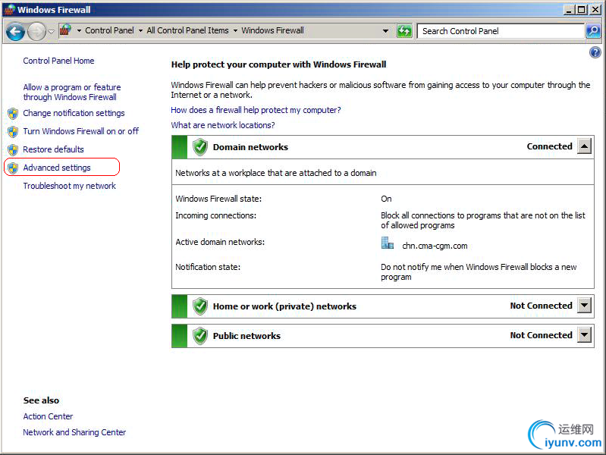Expand the Public networks section
The height and width of the screenshot is (455, 606).
[584, 334]
